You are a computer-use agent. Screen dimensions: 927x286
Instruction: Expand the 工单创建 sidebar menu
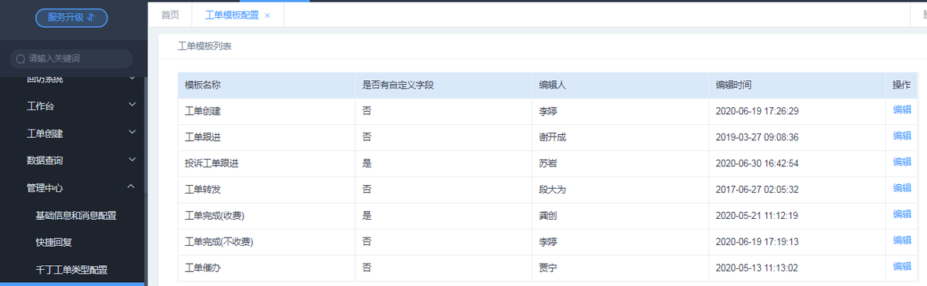[73, 133]
